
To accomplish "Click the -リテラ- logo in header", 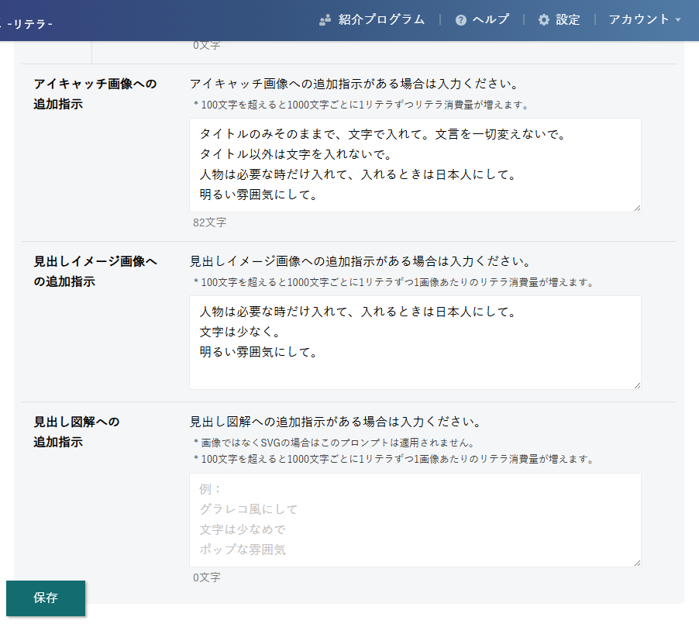I will [x=29, y=25].
